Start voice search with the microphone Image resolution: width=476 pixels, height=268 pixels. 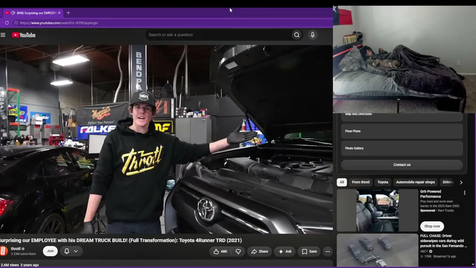312,35
